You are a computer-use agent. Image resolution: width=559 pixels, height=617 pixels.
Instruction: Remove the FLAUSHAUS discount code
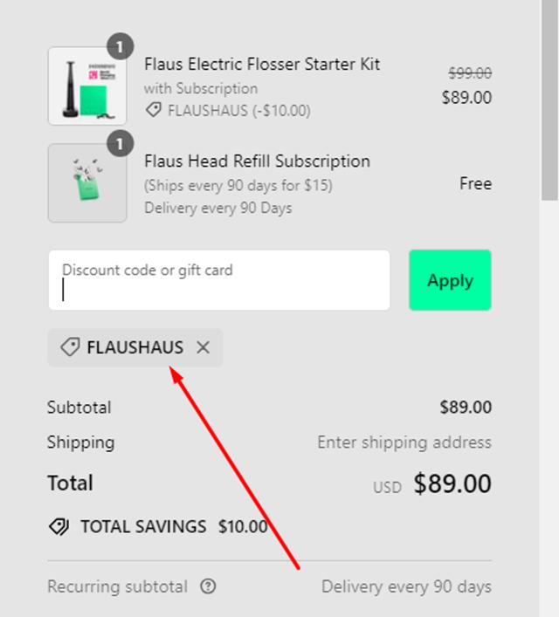204,347
